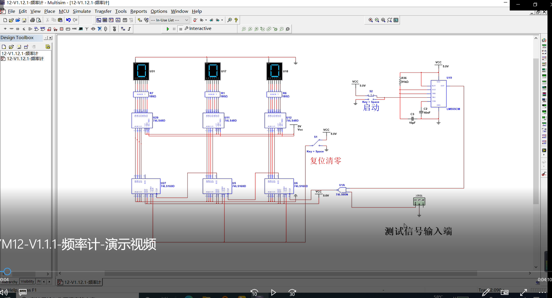Open the Grapher icon
552x298 pixels.
[x=118, y=20]
